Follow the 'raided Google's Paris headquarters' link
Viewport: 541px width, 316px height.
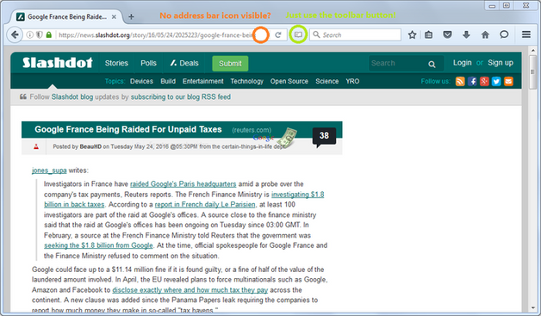[183, 184]
